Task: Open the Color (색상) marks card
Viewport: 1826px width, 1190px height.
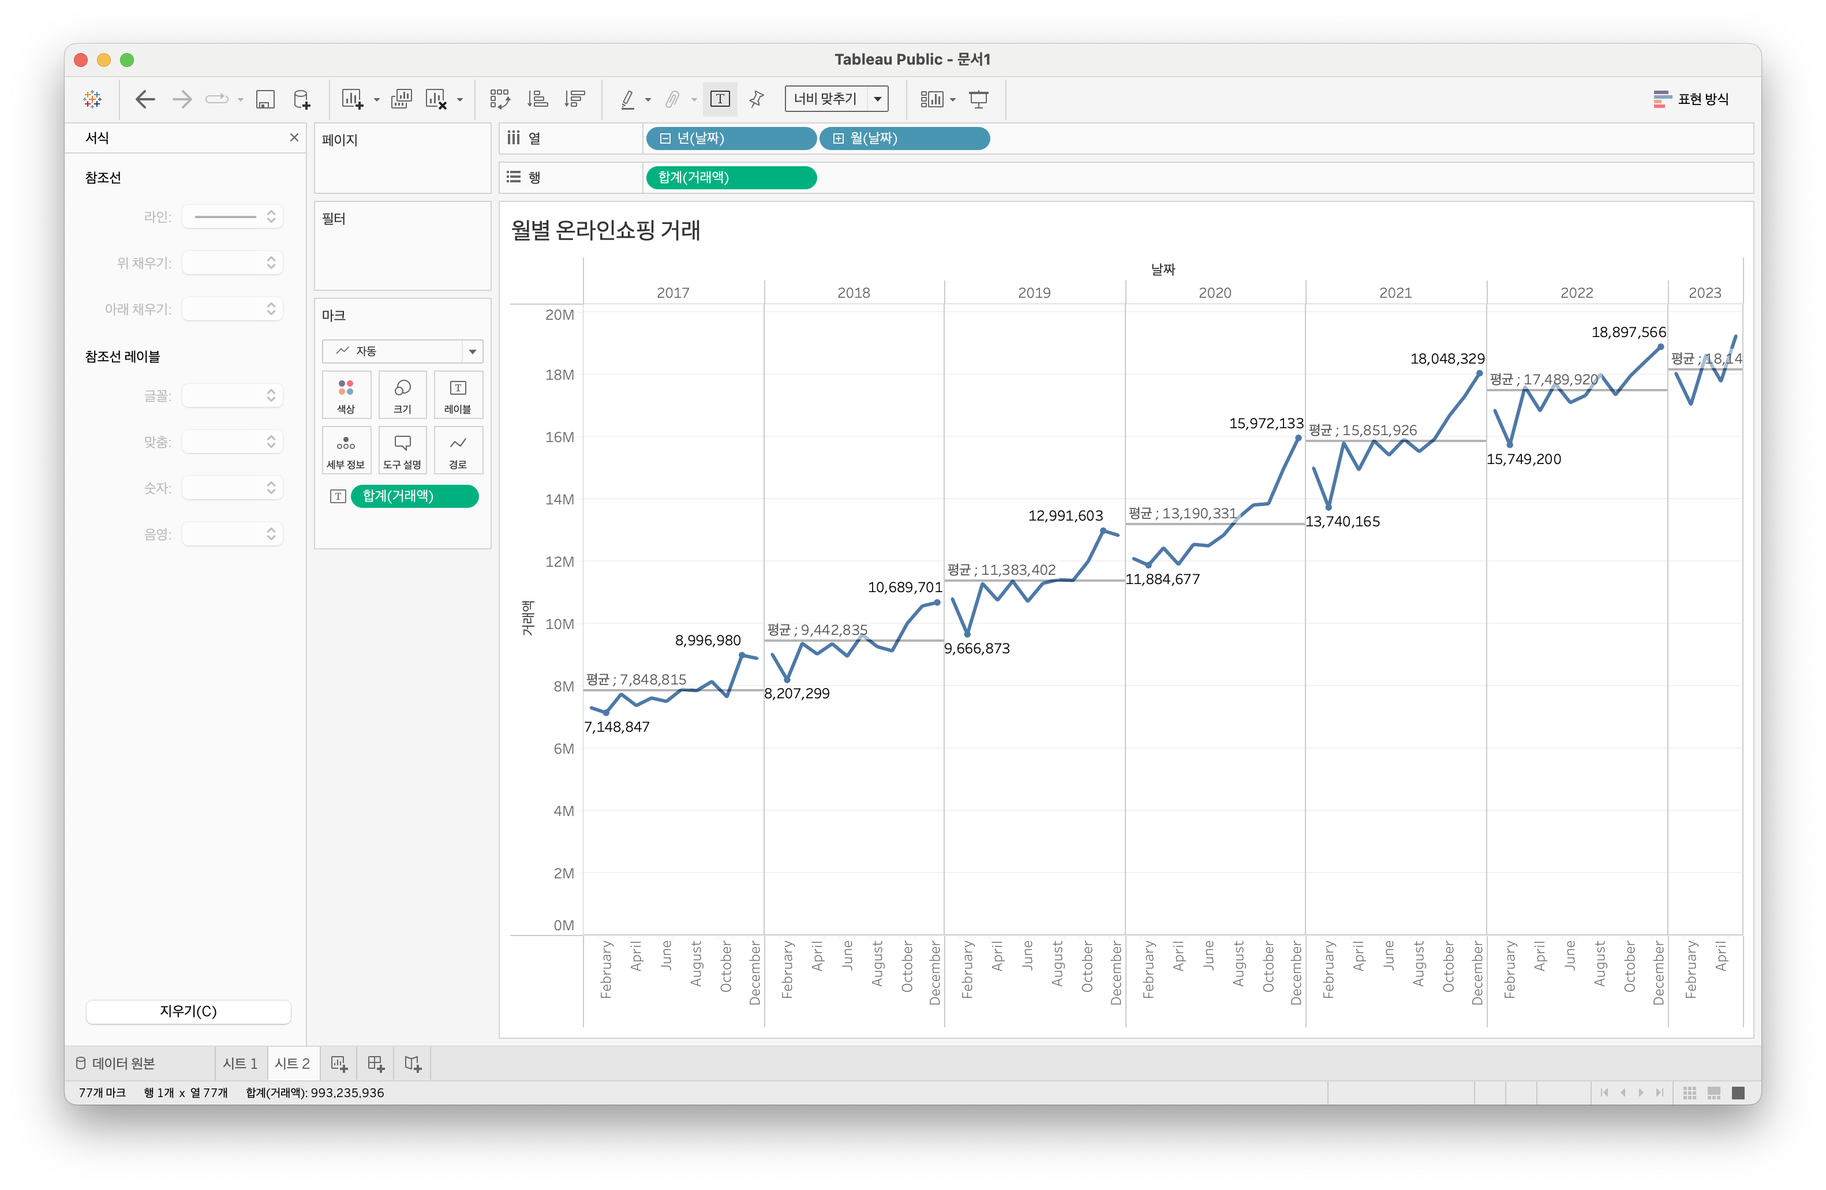Action: (x=346, y=394)
